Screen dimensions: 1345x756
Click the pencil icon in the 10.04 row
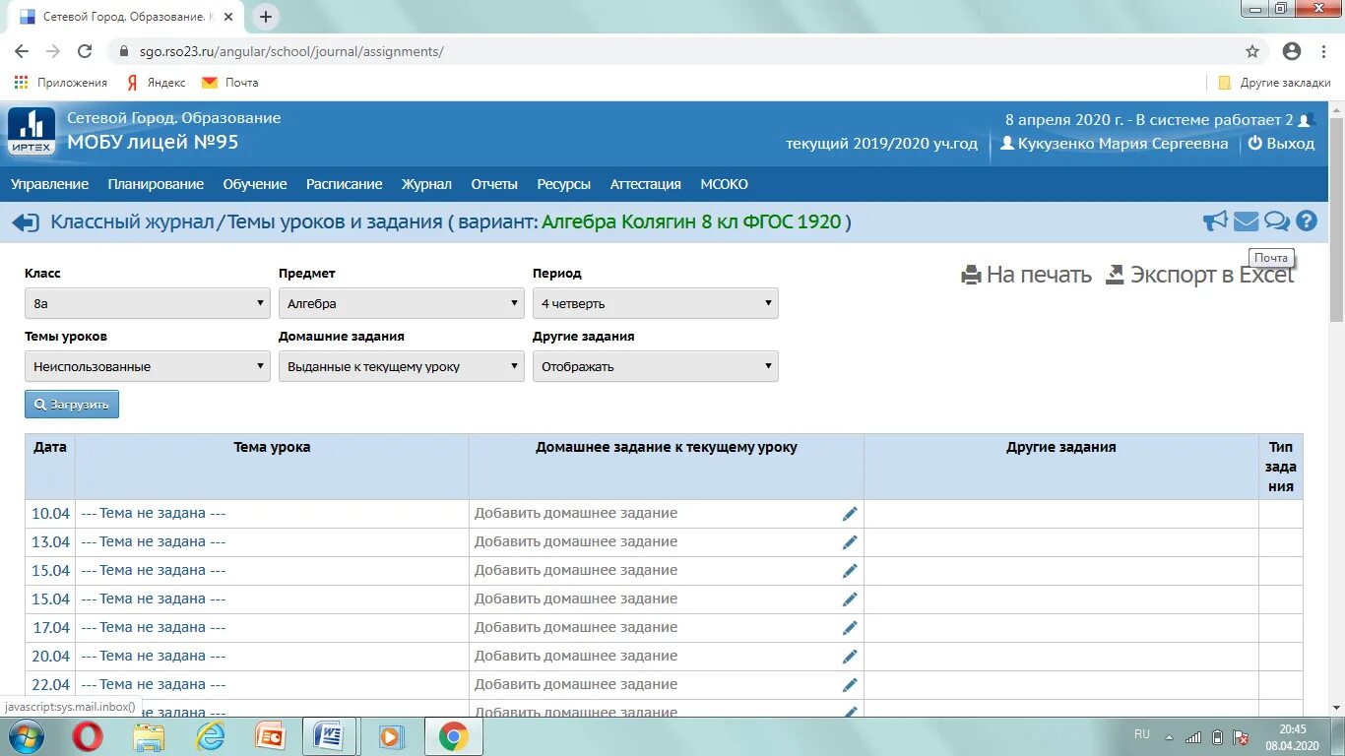coord(850,514)
